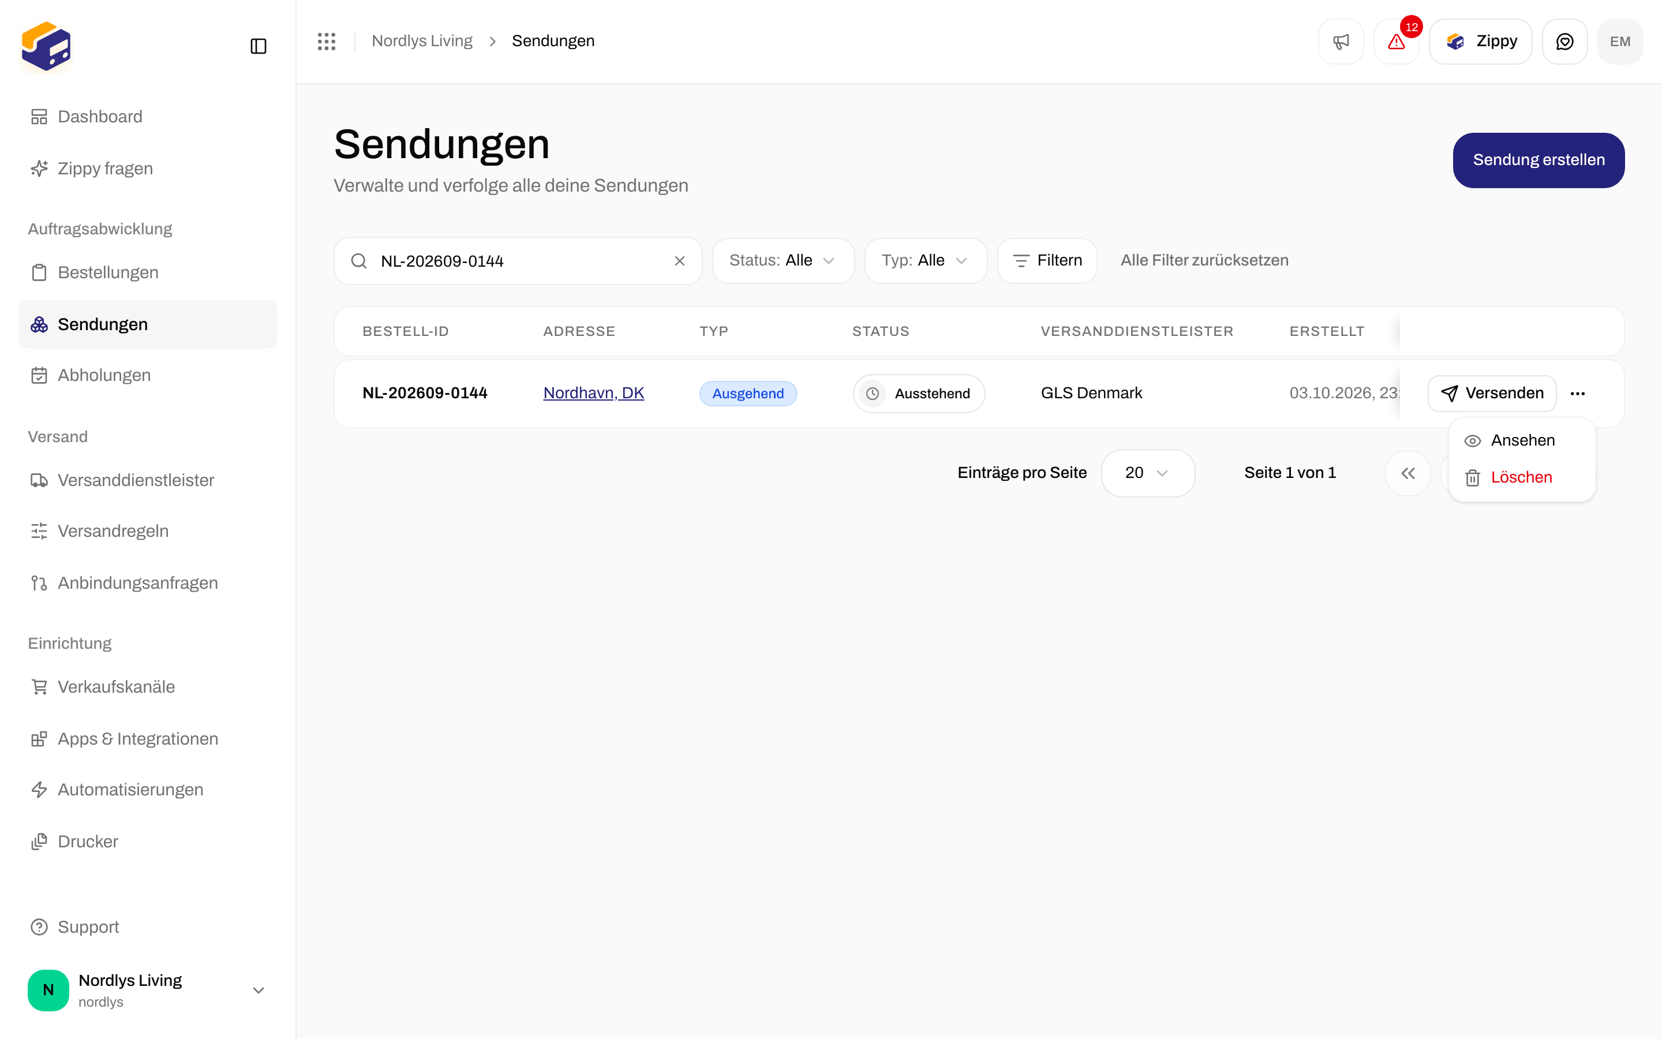Open Automatisierungen in the sidebar
This screenshot has height=1039, width=1662.
pos(148,790)
